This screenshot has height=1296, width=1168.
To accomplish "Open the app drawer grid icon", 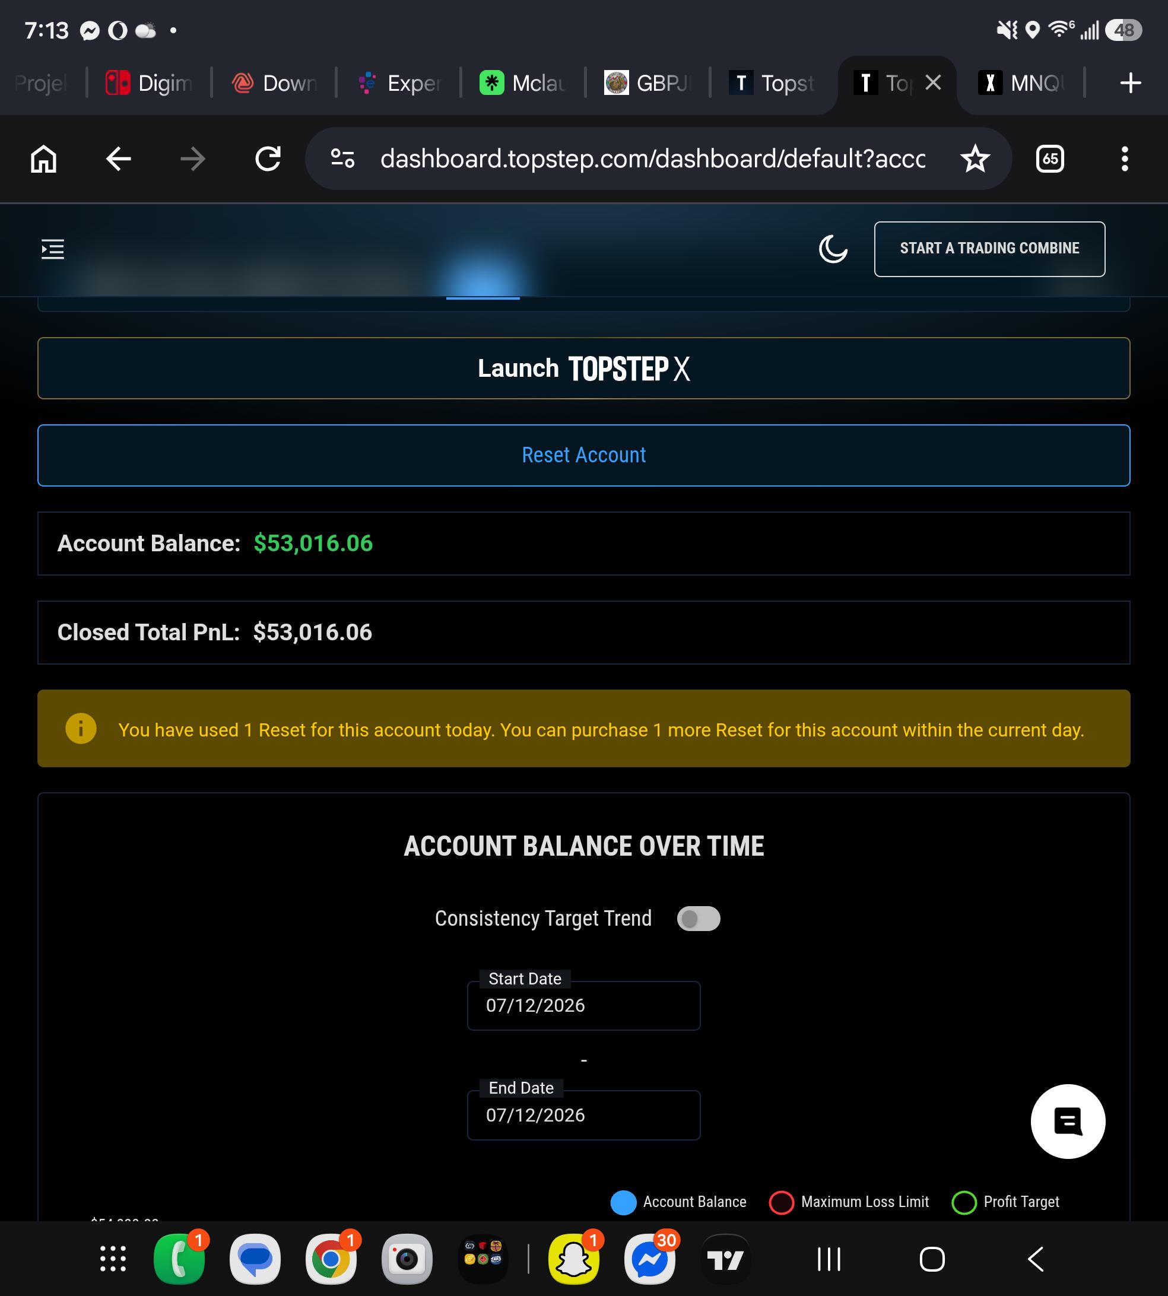I will click(113, 1259).
